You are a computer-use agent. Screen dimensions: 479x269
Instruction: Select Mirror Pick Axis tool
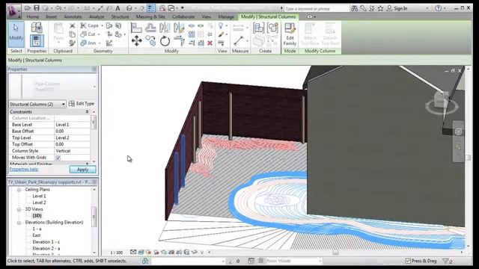[165, 28]
